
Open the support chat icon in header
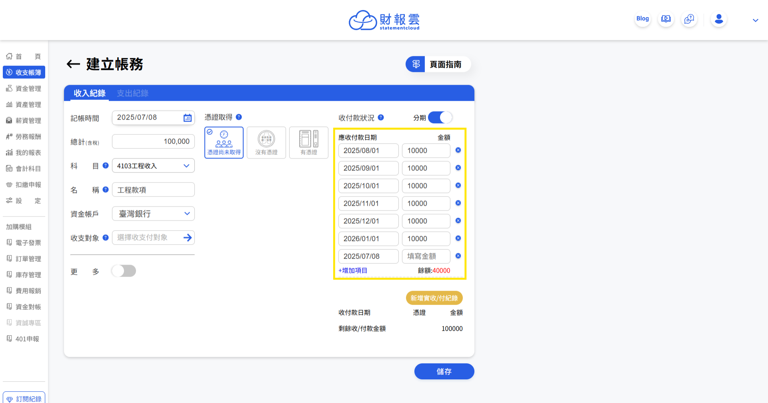coord(689,19)
